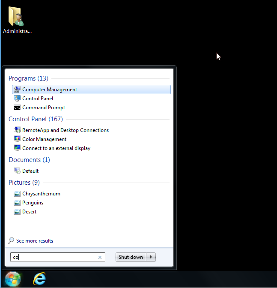Open the Administrator folder desktop icon
Viewport: 277px width, 288px height.
[x=16, y=16]
